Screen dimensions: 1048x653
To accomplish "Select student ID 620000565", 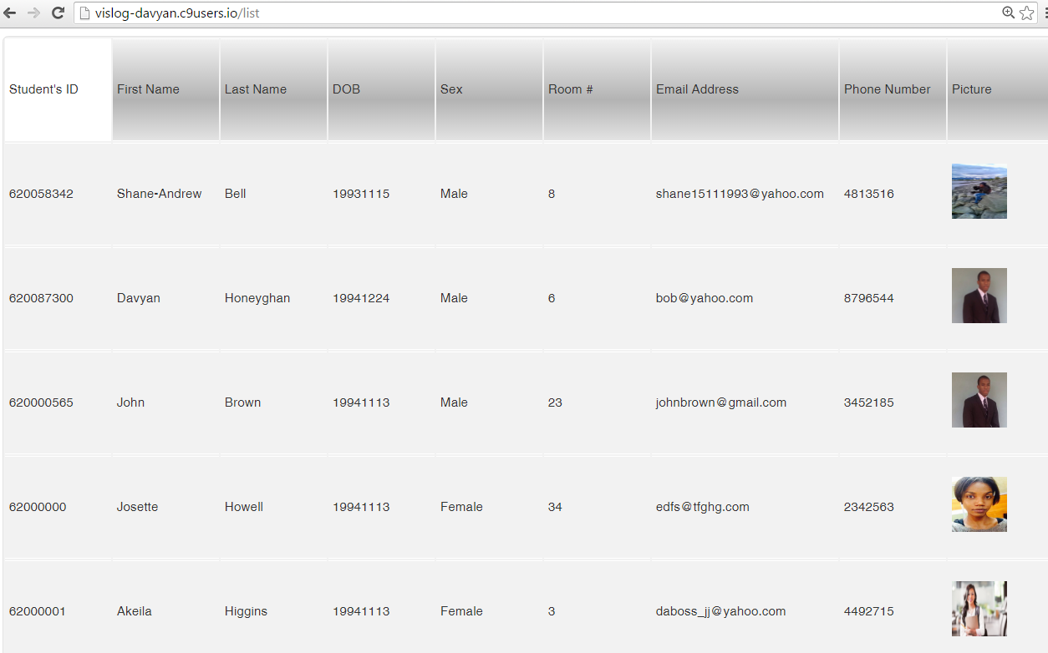I will pos(41,402).
